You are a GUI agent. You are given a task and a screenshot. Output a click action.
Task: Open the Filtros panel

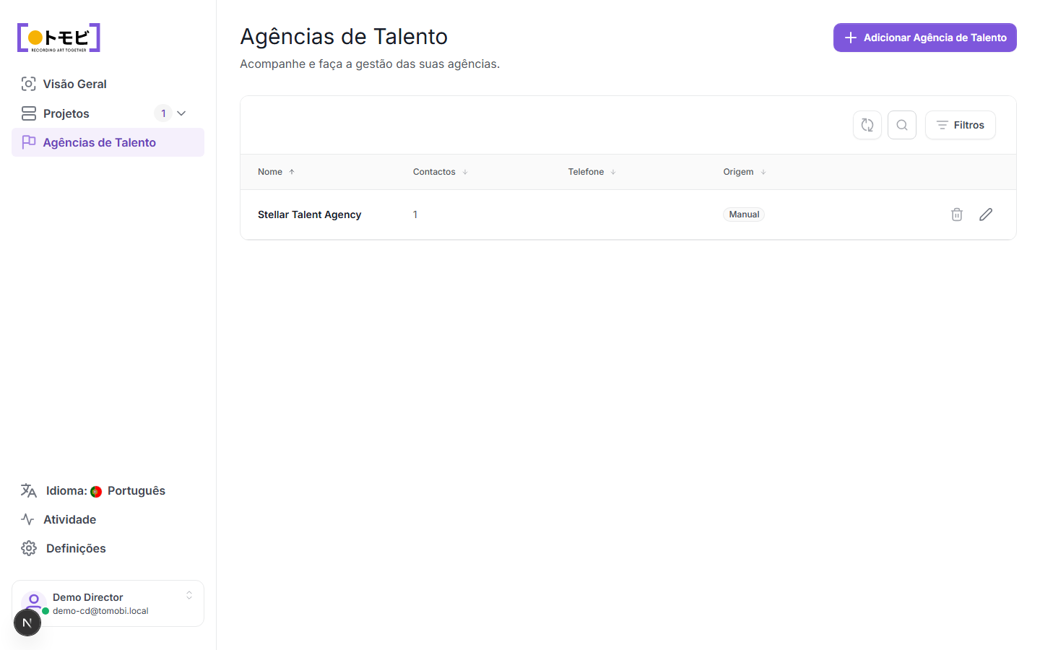[961, 125]
